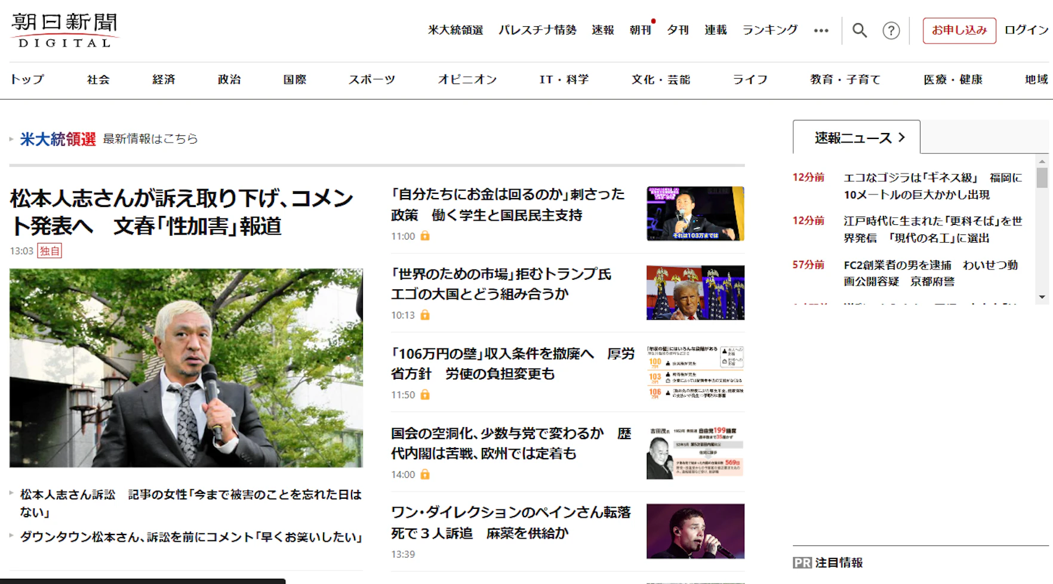This screenshot has width=1053, height=584.
Task: Open 米大統領選 in the top navigation
Action: (x=455, y=30)
